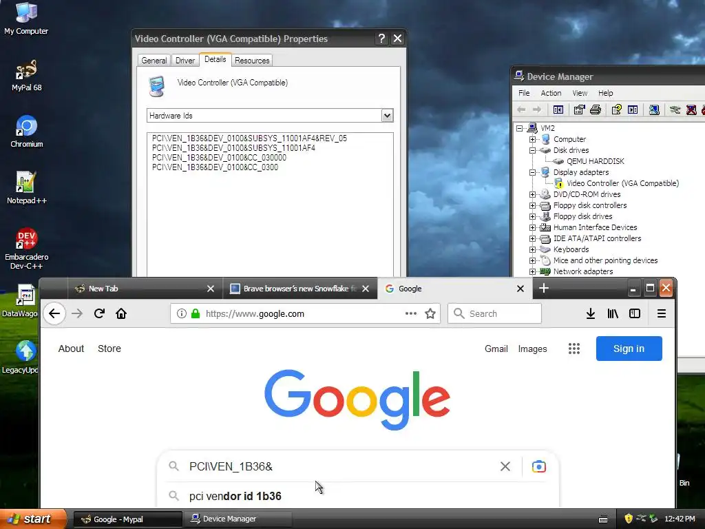
Task: Open Device Manager Help menu
Action: 605,93
